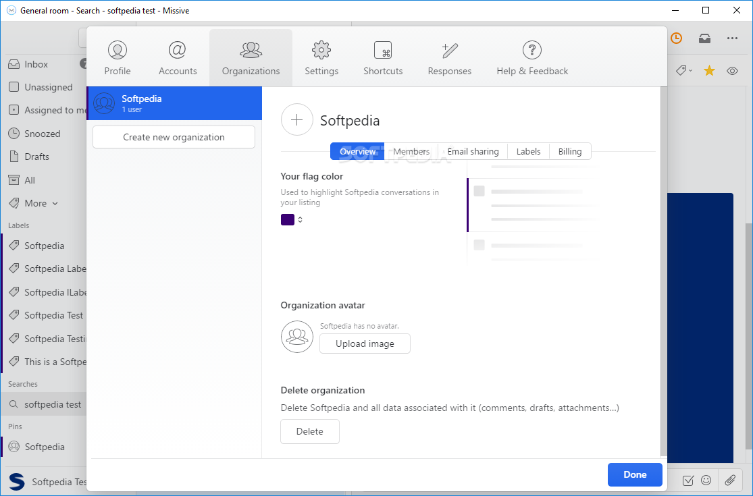Open the flag color stepper arrows
The width and height of the screenshot is (753, 496).
(x=300, y=220)
